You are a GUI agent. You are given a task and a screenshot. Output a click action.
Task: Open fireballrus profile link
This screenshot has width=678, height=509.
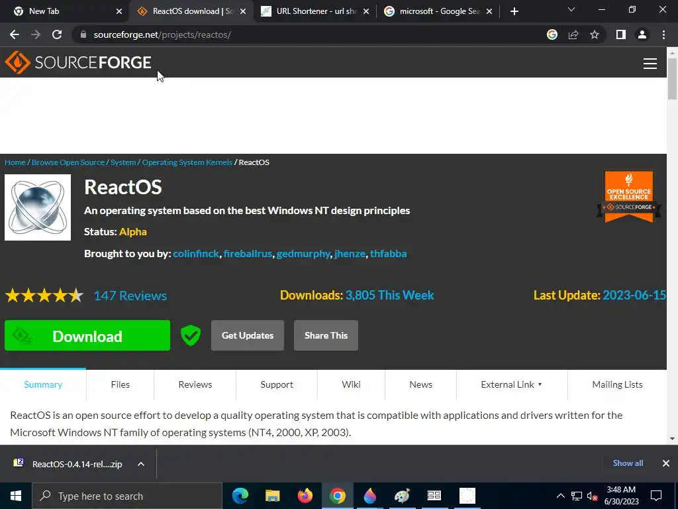(248, 254)
